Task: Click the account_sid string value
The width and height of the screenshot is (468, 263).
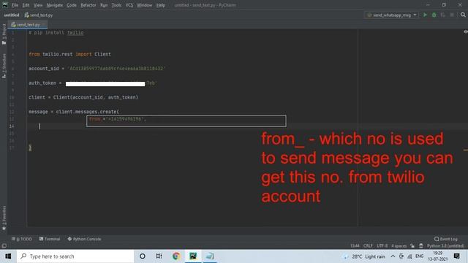Action: coord(116,69)
